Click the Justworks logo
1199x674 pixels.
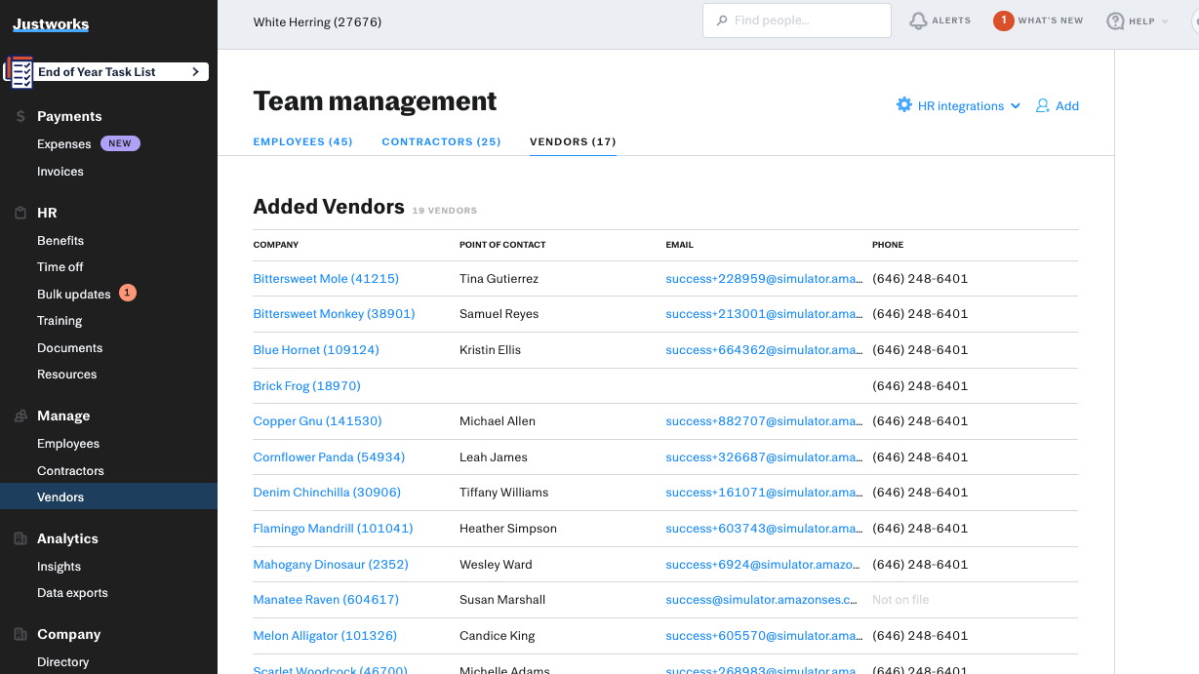point(51,24)
